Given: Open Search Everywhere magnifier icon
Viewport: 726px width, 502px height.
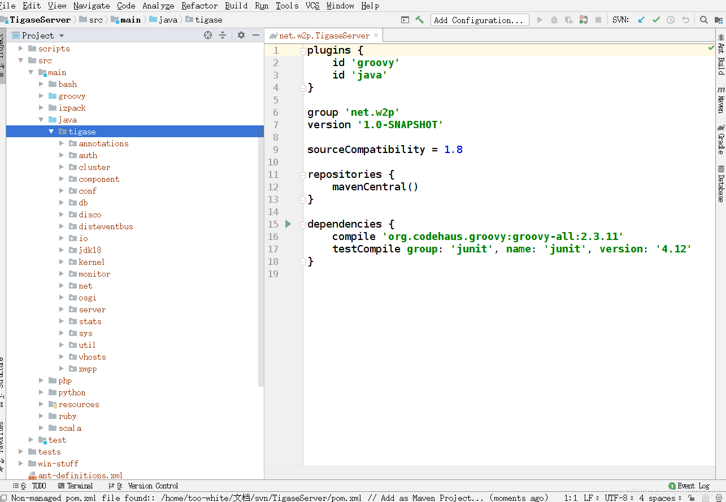Looking at the screenshot, I should coord(704,20).
